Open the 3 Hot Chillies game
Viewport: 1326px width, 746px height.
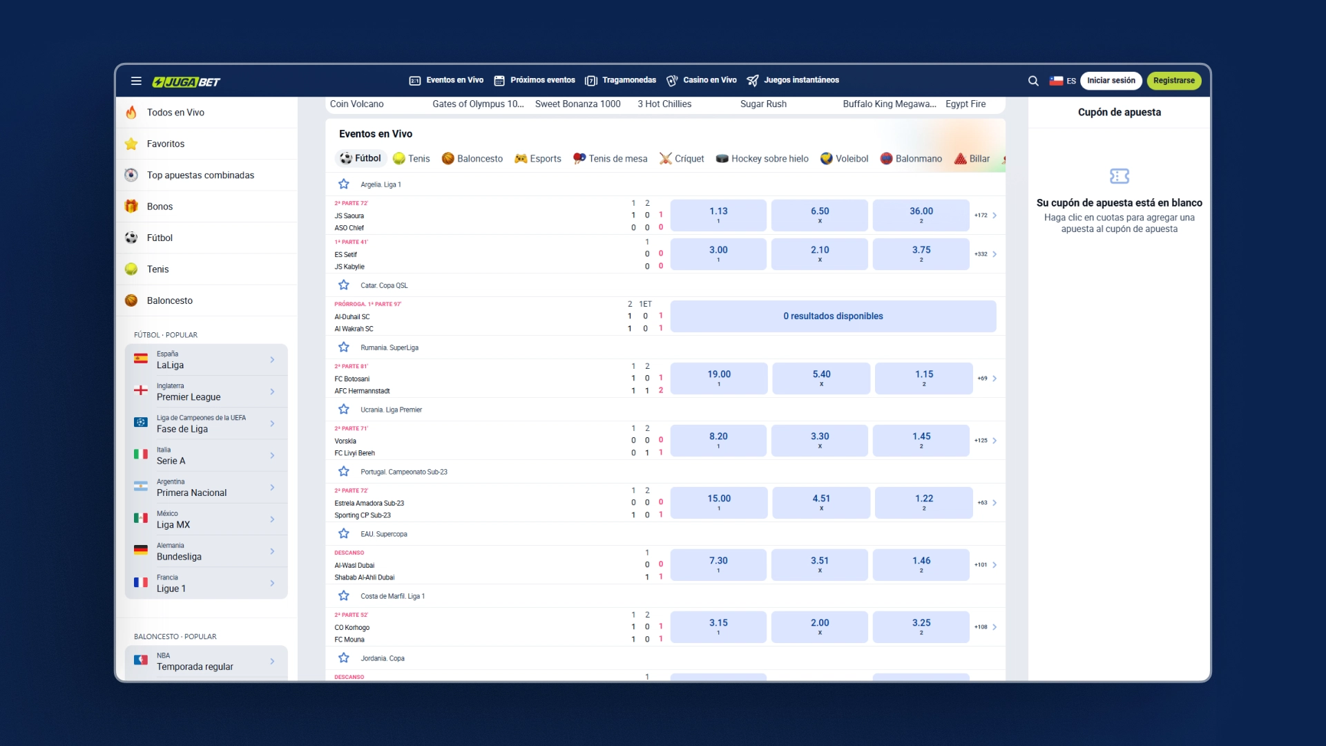tap(664, 104)
